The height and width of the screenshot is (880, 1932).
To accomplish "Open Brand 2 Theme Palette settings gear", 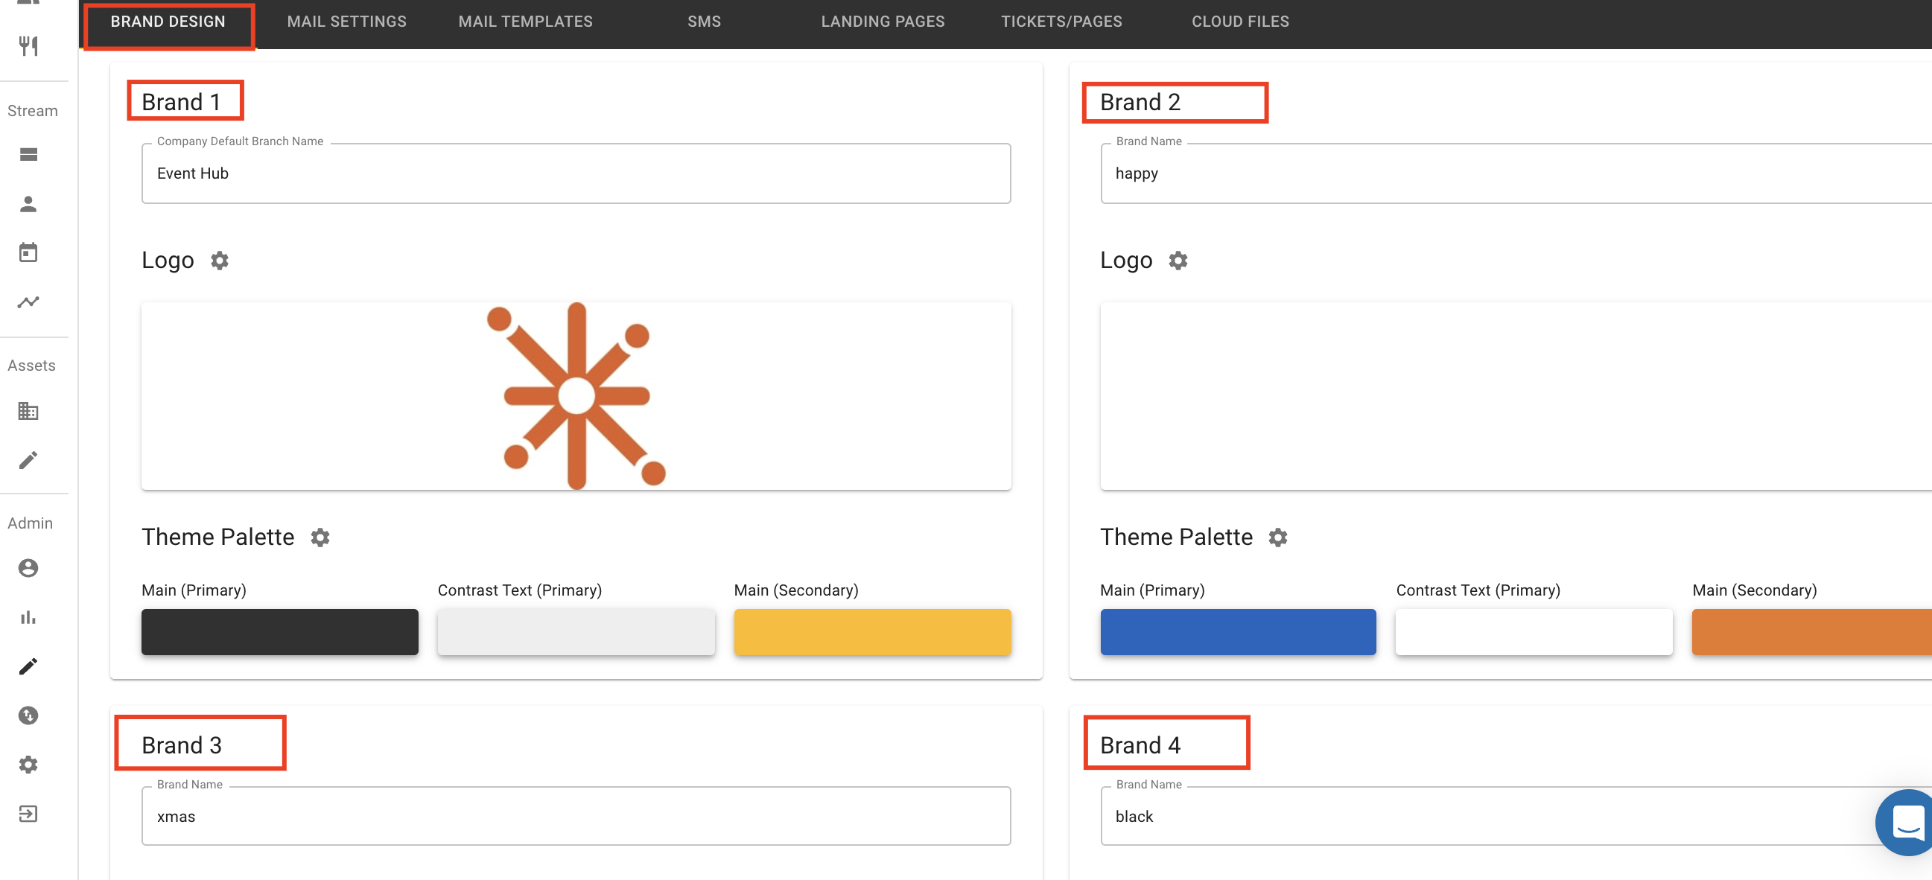I will pyautogui.click(x=1277, y=537).
